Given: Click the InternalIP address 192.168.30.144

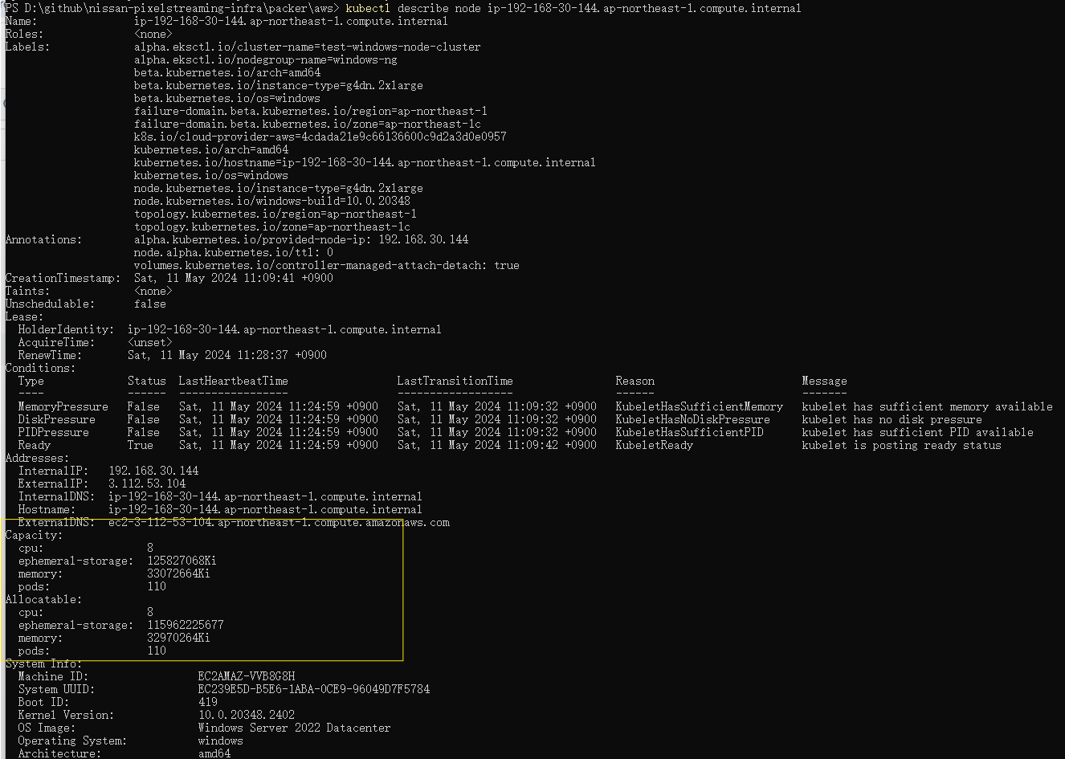Looking at the screenshot, I should click(x=153, y=471).
